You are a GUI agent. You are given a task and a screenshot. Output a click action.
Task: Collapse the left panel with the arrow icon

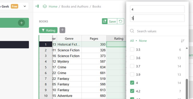tap(37, 6)
